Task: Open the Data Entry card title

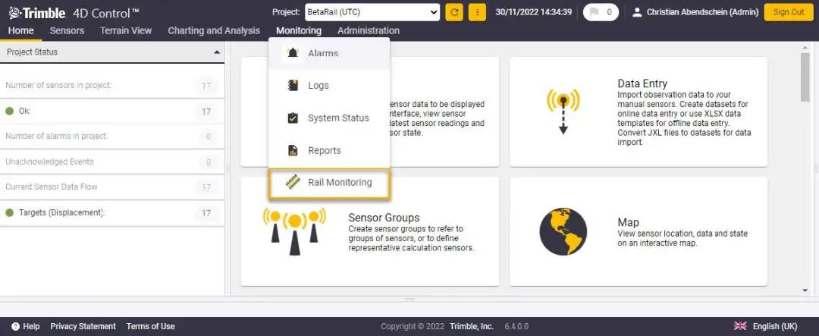Action: pyautogui.click(x=642, y=83)
